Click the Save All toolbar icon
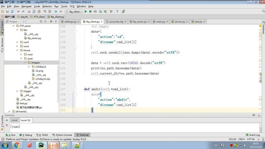The width and height of the screenshot is (265, 149). 7,12
